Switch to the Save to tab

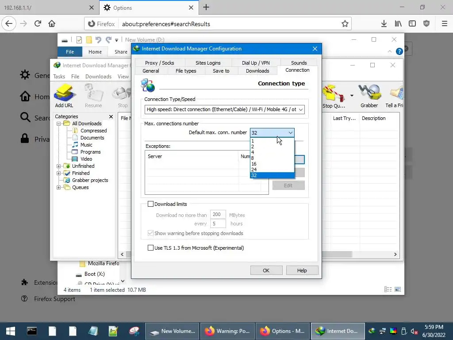point(221,71)
